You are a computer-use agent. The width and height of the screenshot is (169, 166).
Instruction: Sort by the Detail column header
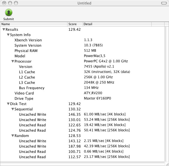[x=117, y=24]
